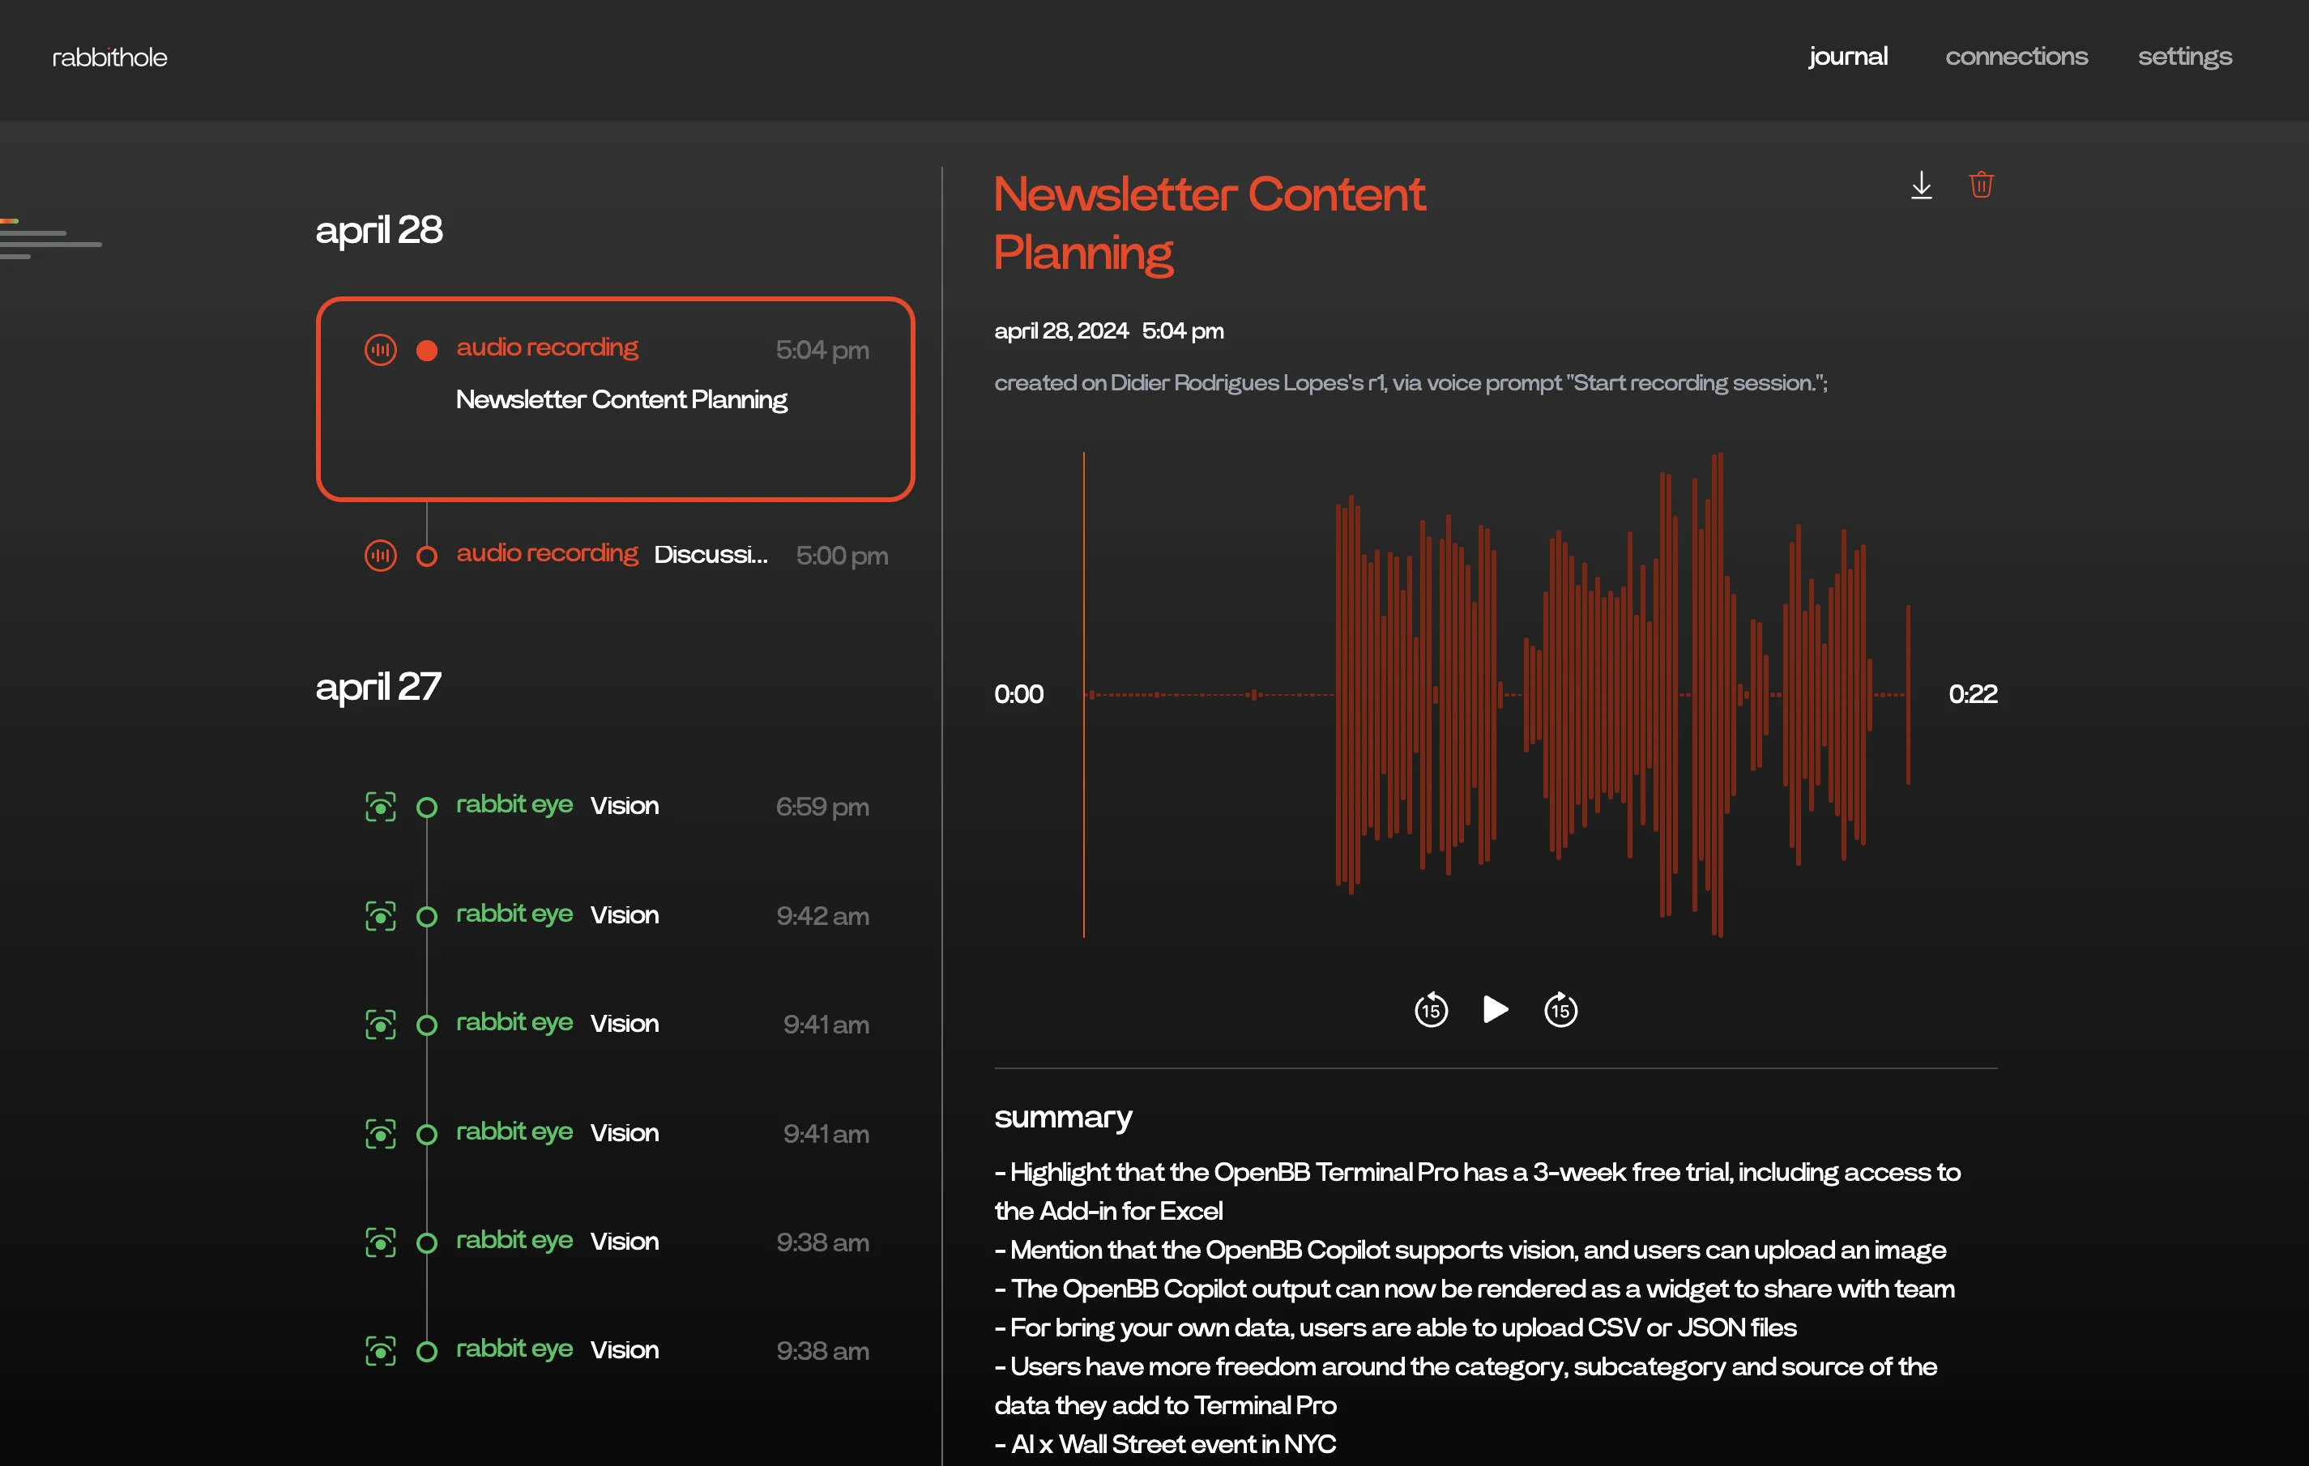Click audio waveform icon on selected entry
Image resolution: width=2309 pixels, height=1466 pixels.
(x=381, y=350)
